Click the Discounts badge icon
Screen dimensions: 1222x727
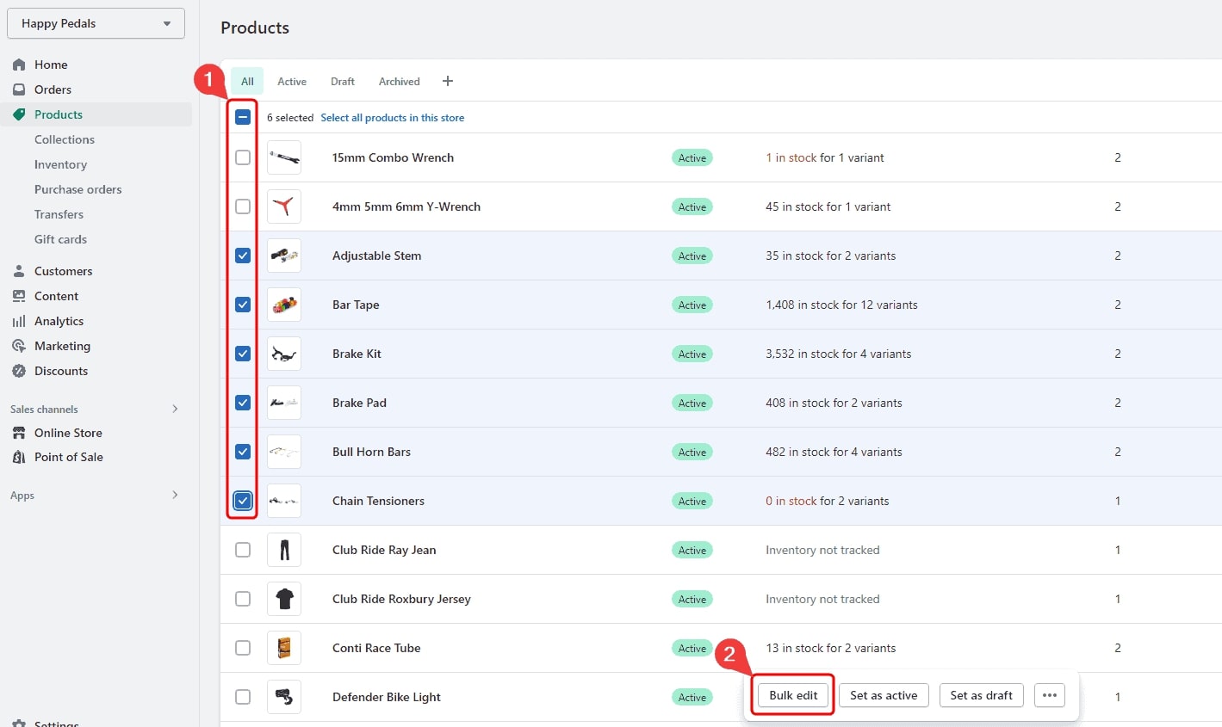[x=19, y=371]
